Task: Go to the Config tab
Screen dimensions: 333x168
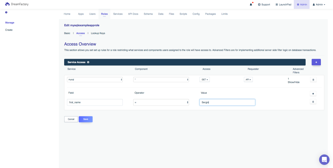Action: [196, 14]
